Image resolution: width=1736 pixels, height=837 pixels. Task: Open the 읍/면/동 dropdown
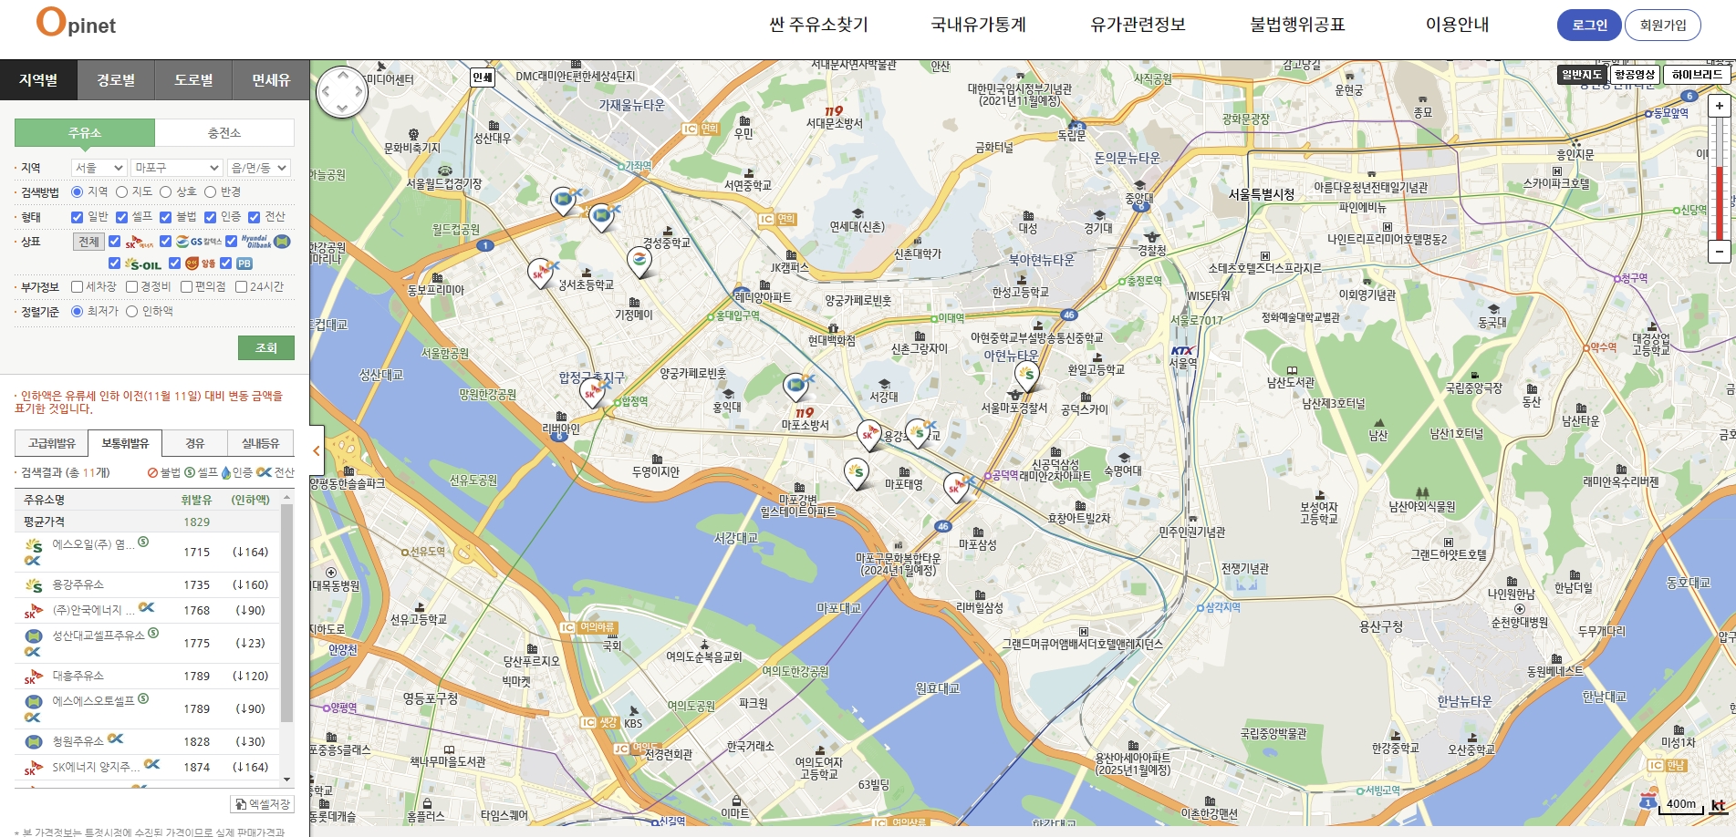point(260,168)
